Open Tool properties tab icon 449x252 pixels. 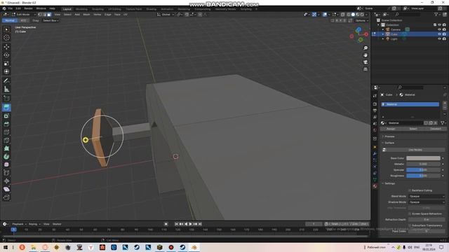[x=375, y=96]
